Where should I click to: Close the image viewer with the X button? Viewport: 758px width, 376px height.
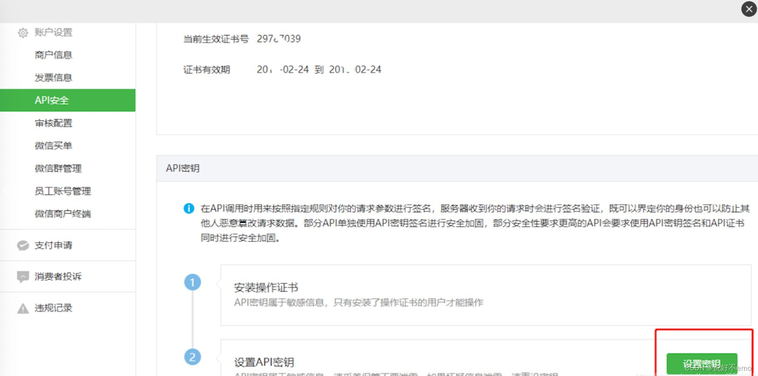coord(749,9)
